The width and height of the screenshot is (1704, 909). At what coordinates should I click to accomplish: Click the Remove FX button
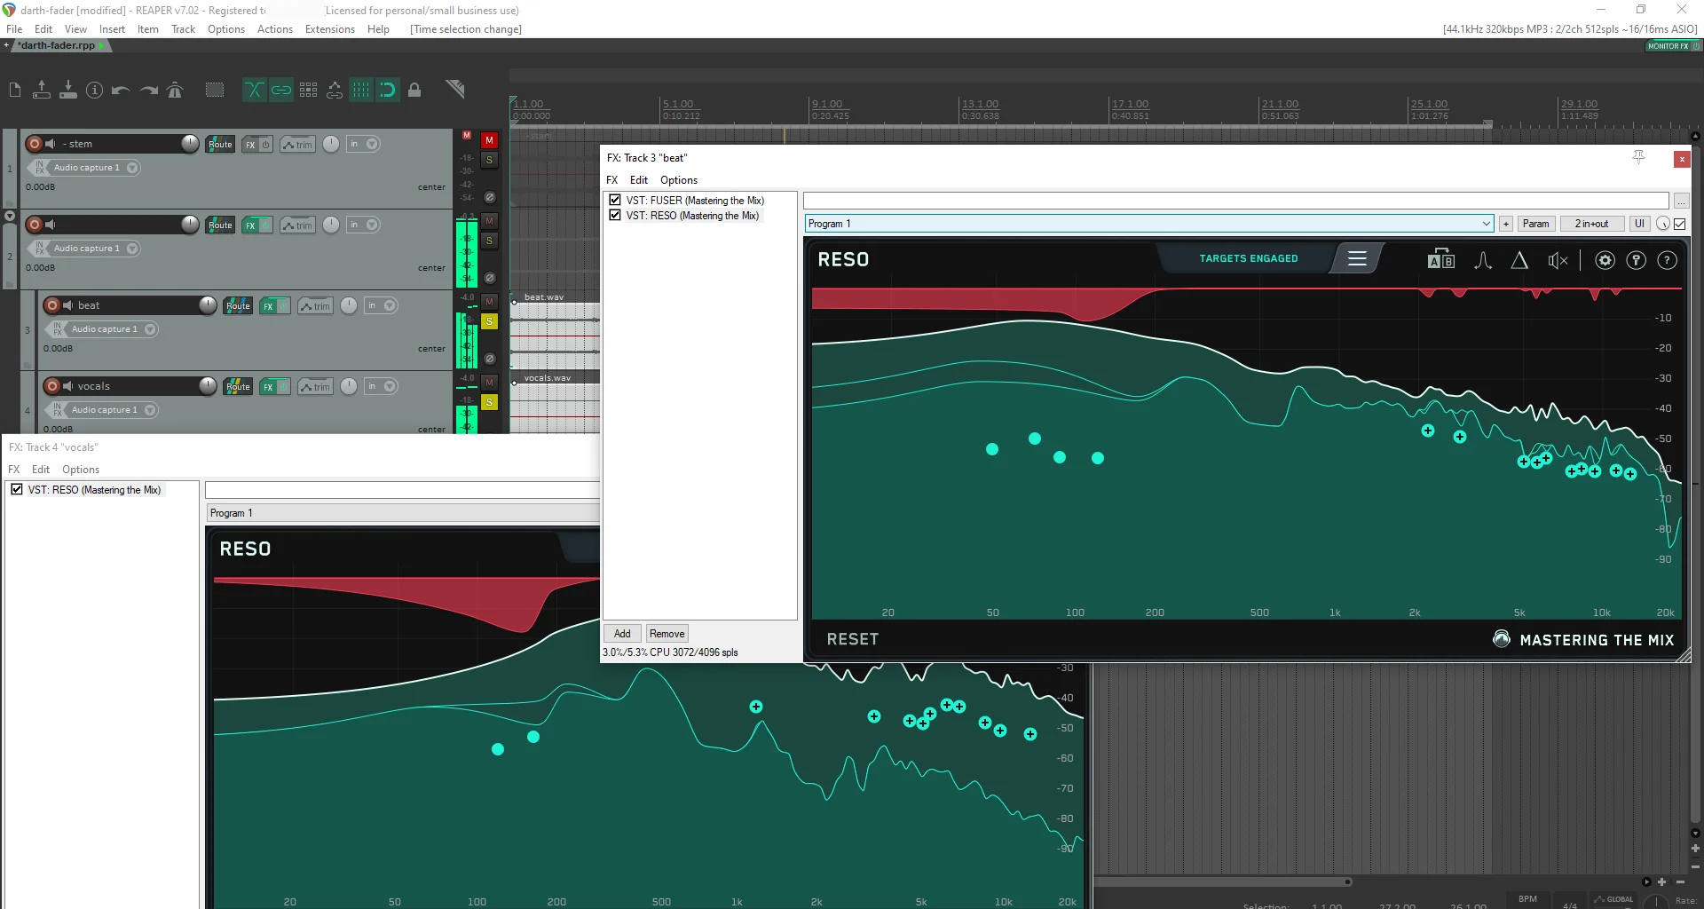point(667,634)
